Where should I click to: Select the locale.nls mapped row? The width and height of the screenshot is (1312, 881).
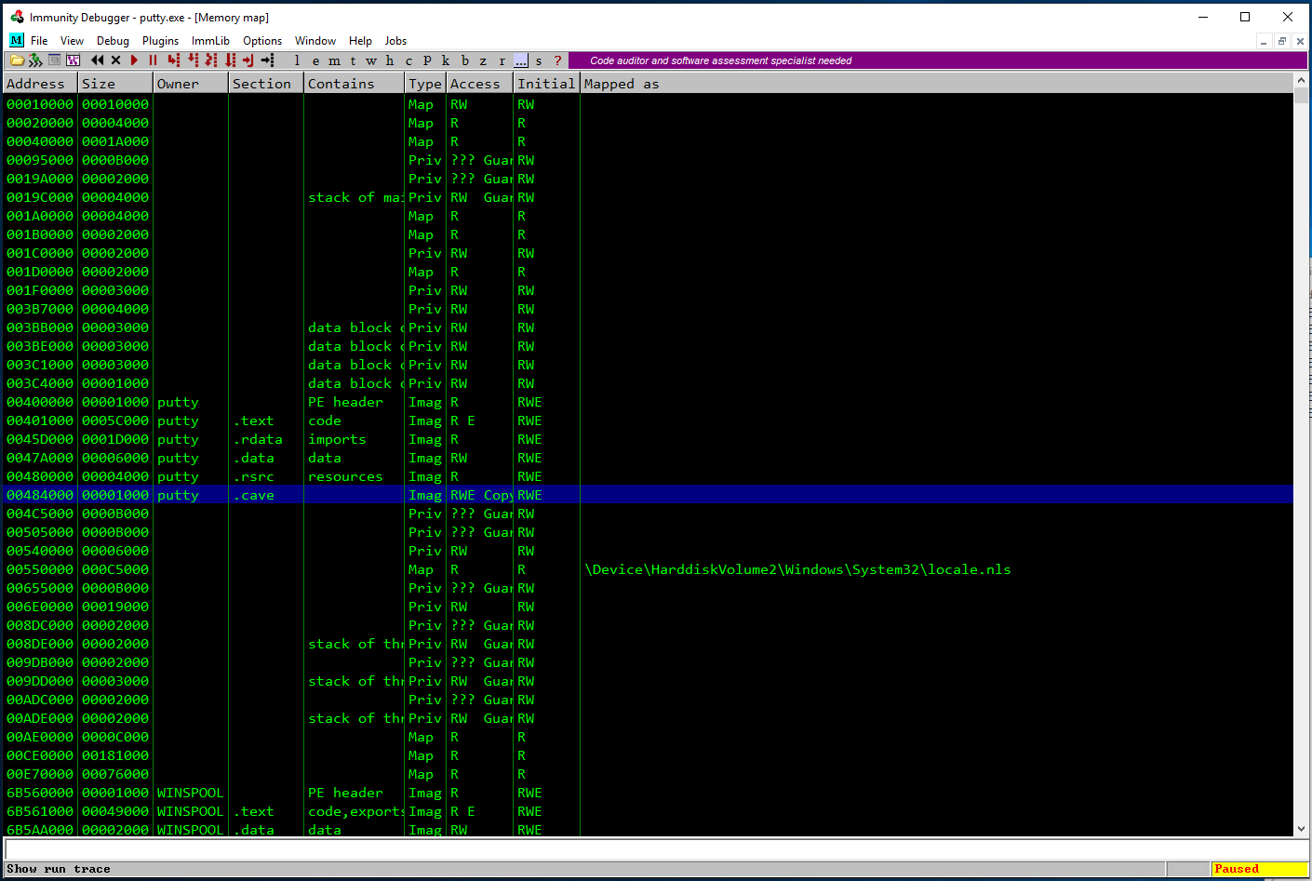[x=648, y=569]
